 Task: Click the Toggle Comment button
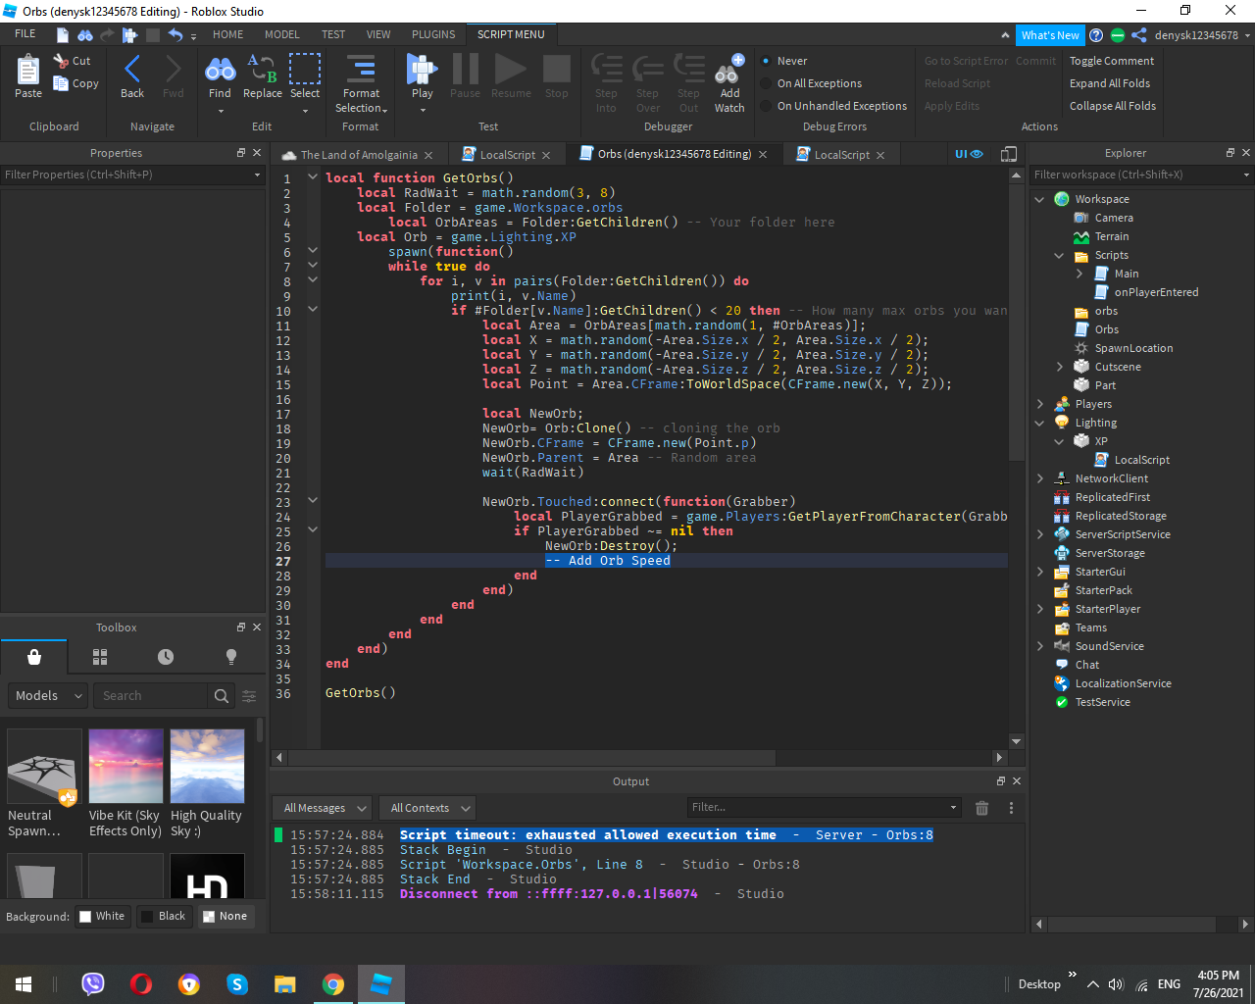tap(1111, 61)
